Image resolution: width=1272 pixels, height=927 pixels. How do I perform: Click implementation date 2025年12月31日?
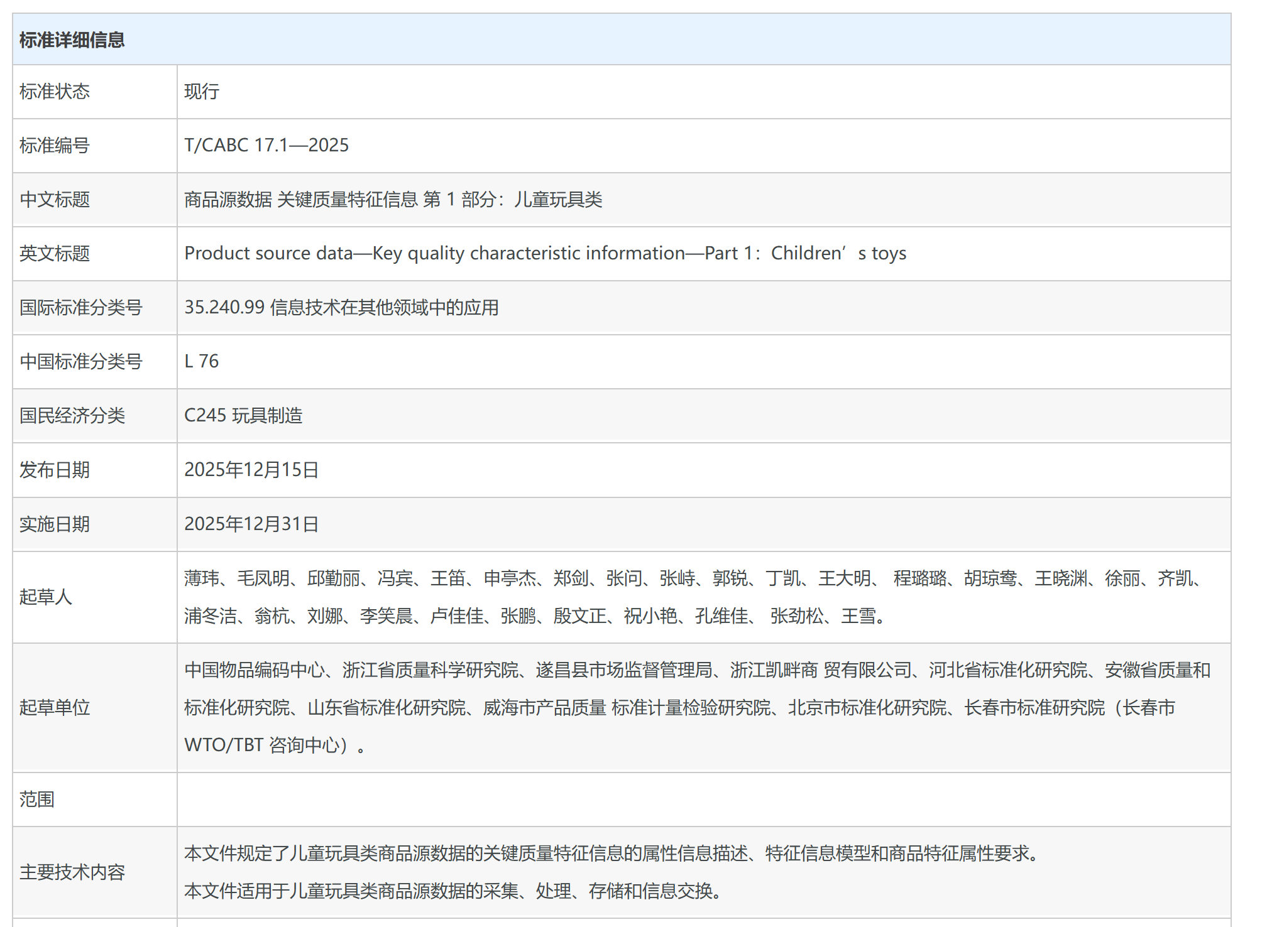click(x=251, y=524)
